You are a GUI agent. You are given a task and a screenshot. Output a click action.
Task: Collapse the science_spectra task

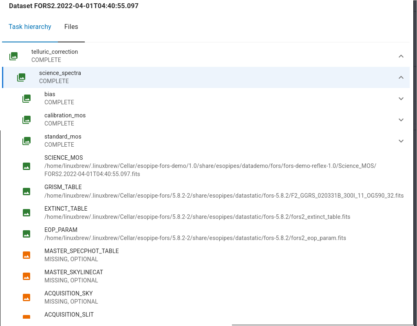(x=401, y=77)
